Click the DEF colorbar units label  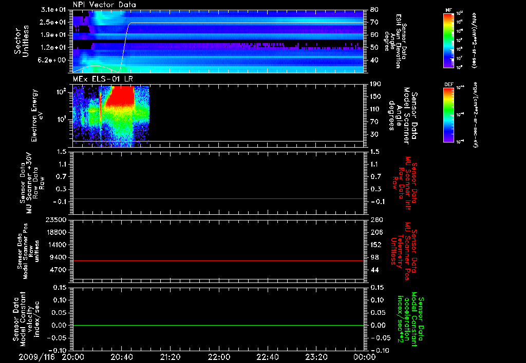click(x=475, y=114)
